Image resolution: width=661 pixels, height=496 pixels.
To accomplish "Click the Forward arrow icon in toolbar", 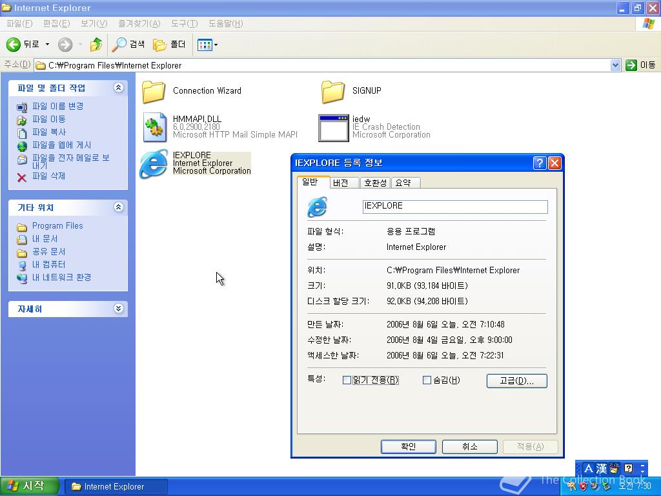I will click(65, 45).
